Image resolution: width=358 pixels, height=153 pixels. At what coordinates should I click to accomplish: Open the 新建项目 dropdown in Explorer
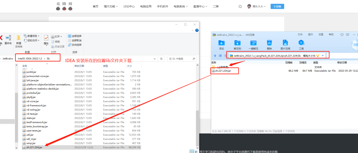[x=31, y=36]
